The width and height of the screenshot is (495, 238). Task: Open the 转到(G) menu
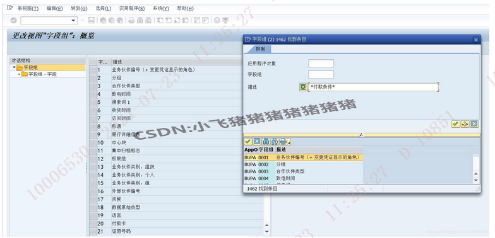(79, 9)
